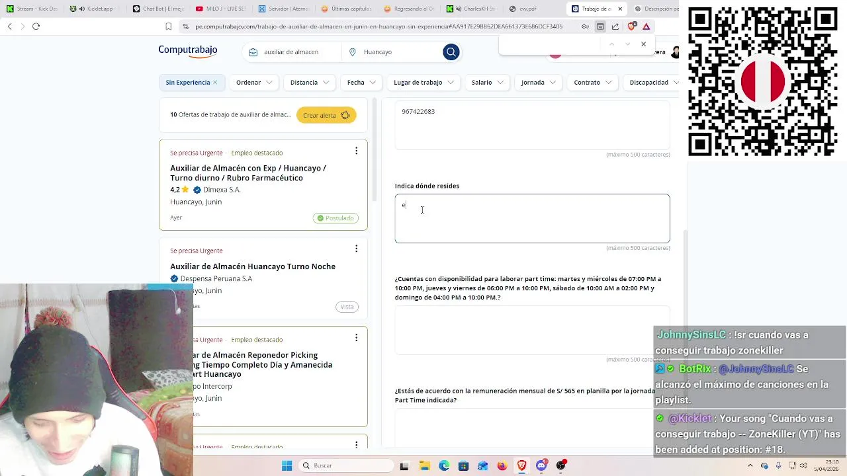Click the verified badge next to Dimexa S.A.
This screenshot has width=847, height=476.
tap(197, 190)
